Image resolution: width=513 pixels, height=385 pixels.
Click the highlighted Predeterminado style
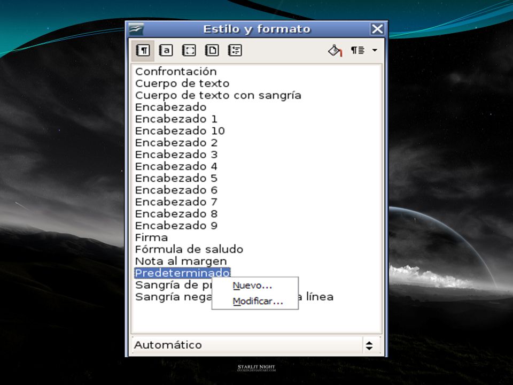coord(182,273)
